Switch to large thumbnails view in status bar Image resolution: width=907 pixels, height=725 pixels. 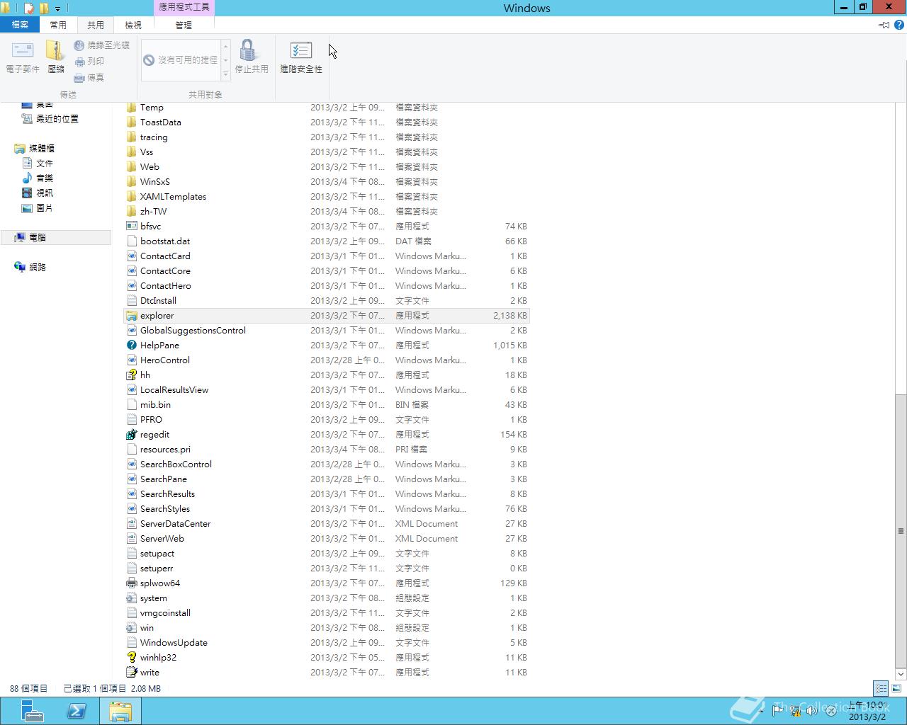(896, 688)
